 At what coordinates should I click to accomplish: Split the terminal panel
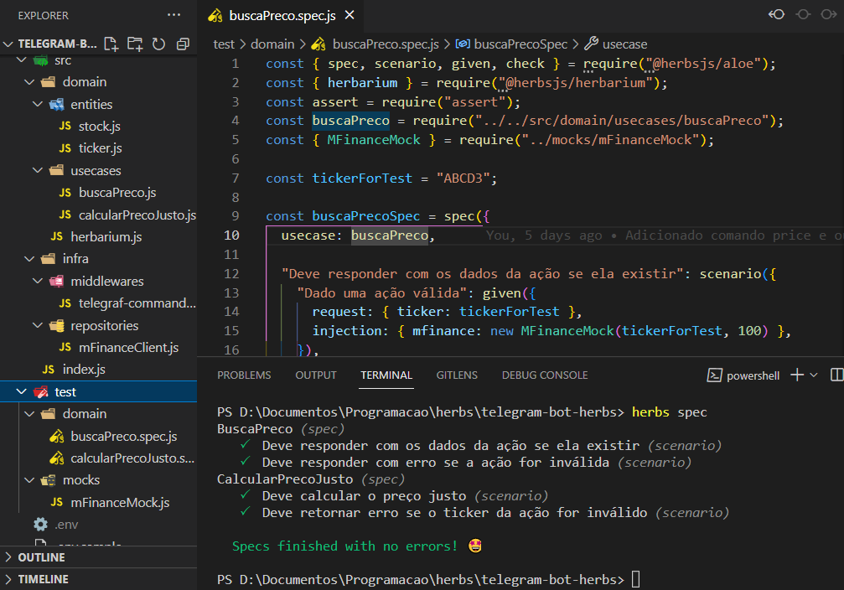pos(837,375)
